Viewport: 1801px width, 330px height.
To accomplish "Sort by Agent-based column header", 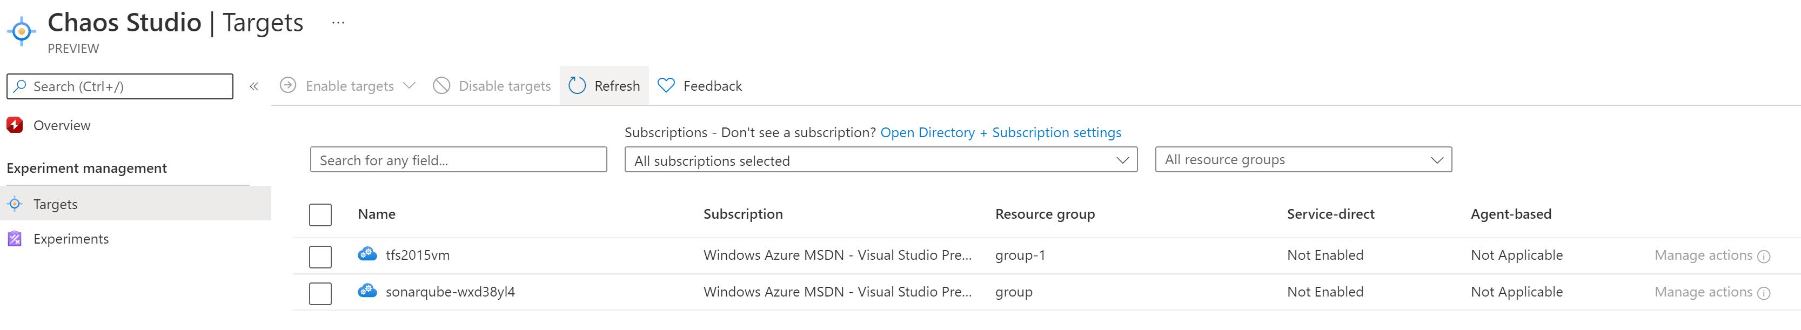I will click(1511, 214).
